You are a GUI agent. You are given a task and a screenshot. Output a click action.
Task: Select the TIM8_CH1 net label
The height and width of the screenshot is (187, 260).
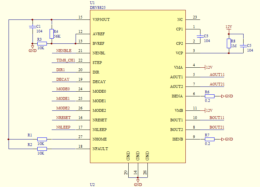click(x=66, y=60)
